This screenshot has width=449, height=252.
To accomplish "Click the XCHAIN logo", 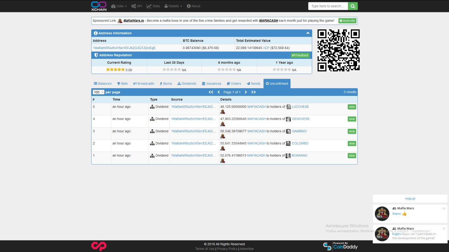I will 99,6.
